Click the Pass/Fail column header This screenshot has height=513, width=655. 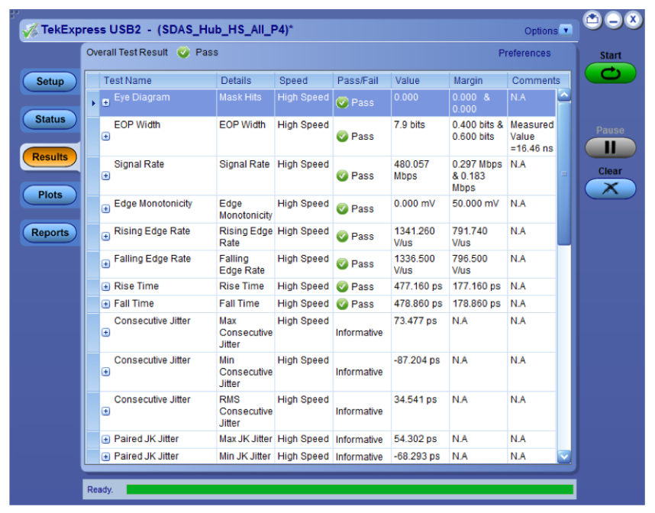(x=362, y=81)
